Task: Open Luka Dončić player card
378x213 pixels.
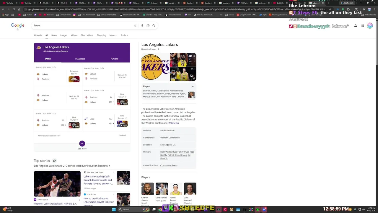Action: tap(162, 192)
